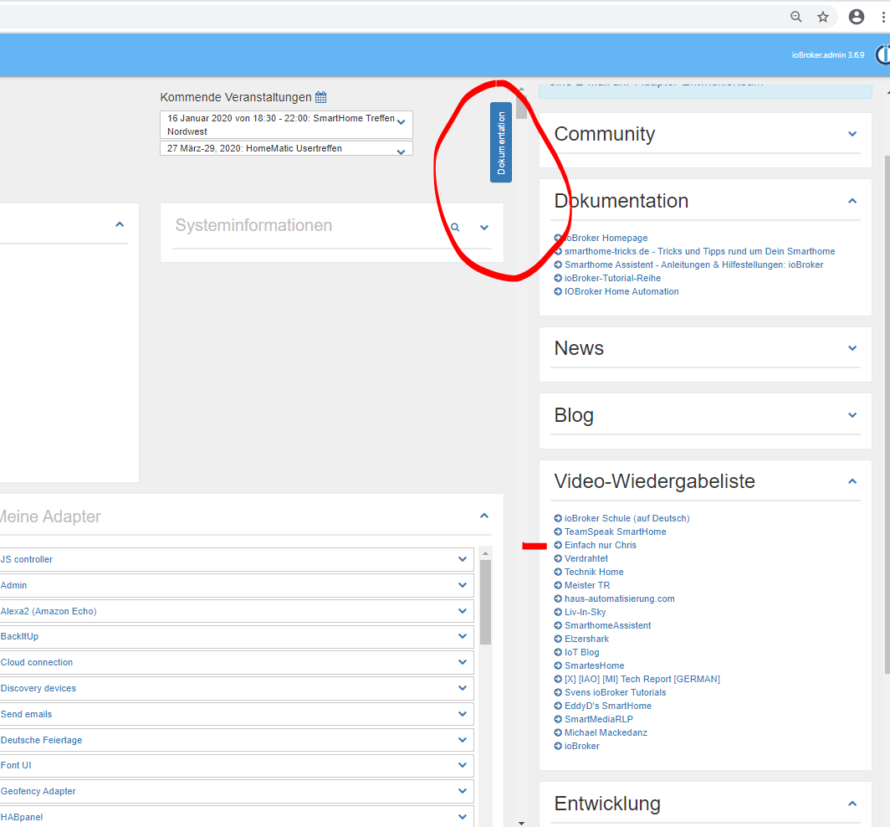This screenshot has width=890, height=827.
Task: Expand the Discovery devices adapter row
Action: point(463,688)
